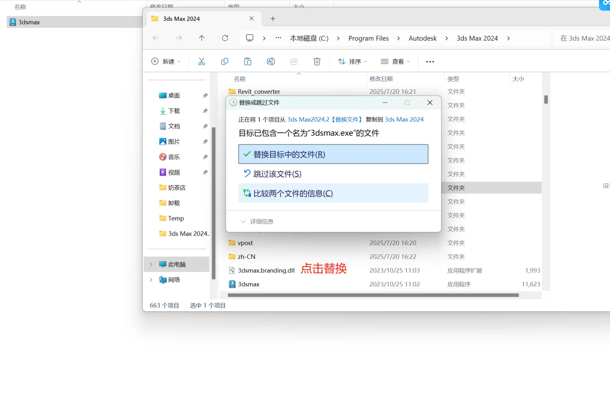Sort by the Date modified column header
This screenshot has height=415, width=610.
point(381,79)
